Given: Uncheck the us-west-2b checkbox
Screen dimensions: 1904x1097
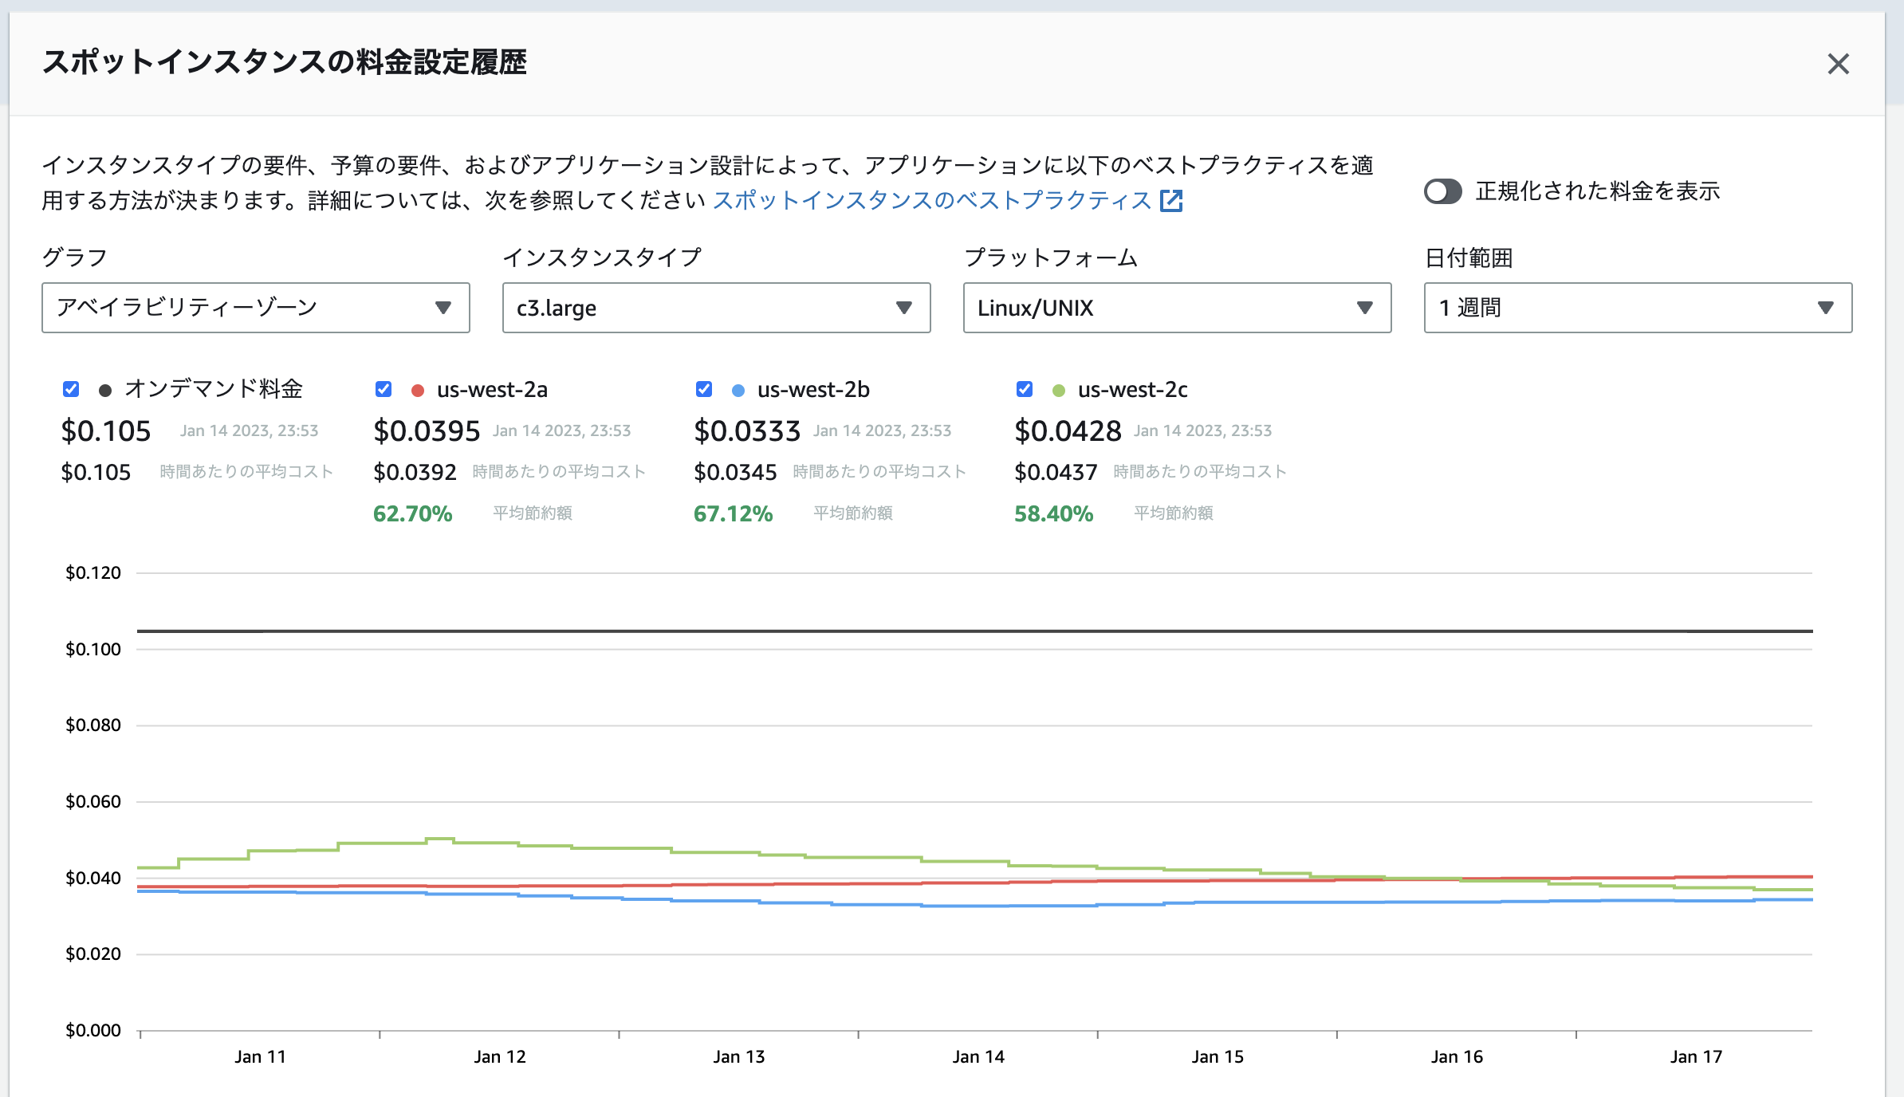Looking at the screenshot, I should (704, 389).
